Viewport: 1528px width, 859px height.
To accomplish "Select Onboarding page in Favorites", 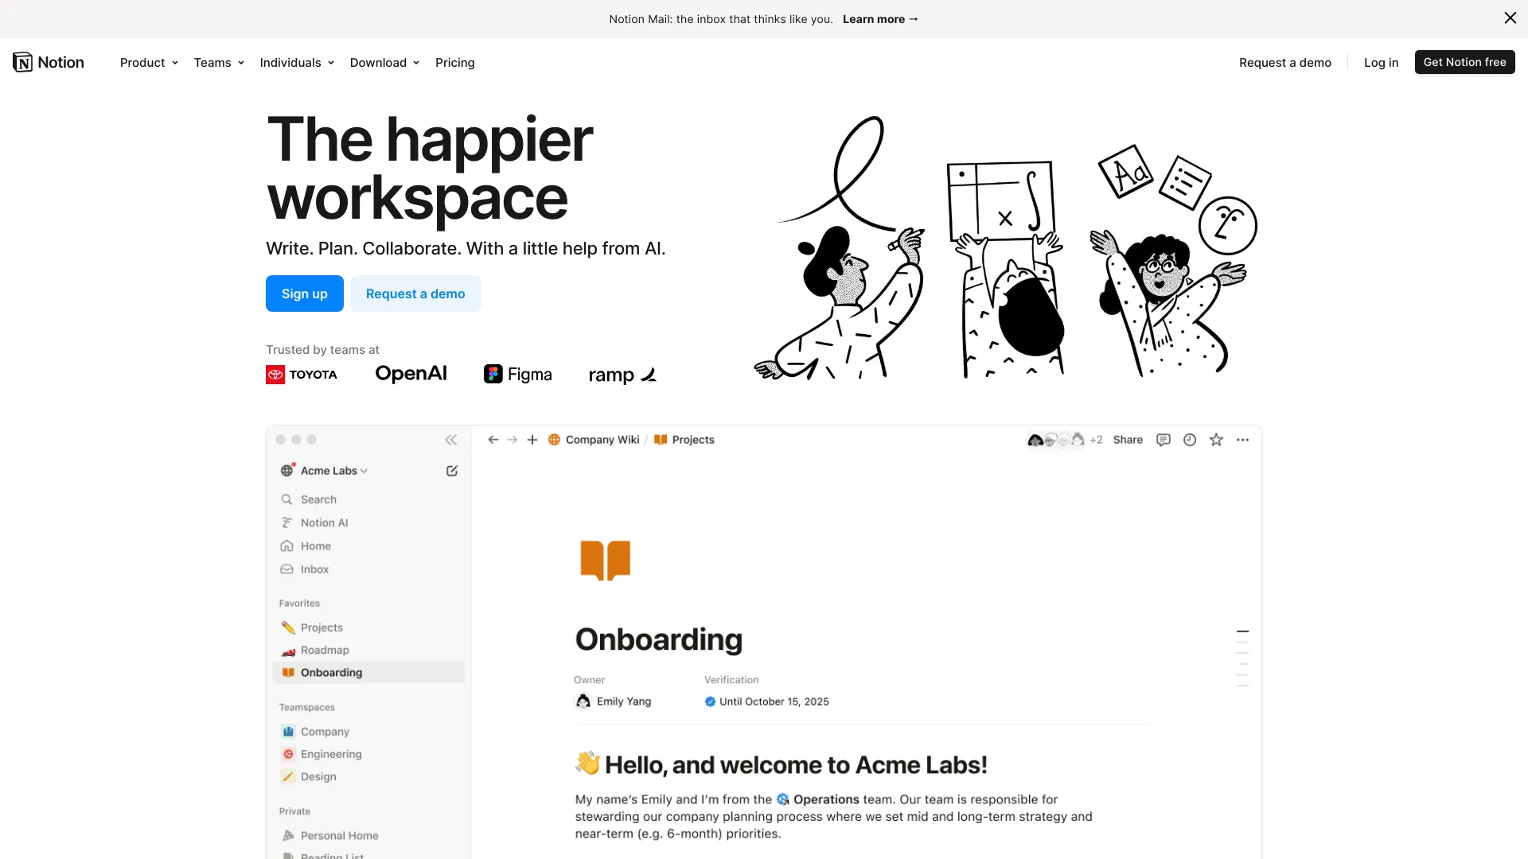I will point(368,672).
